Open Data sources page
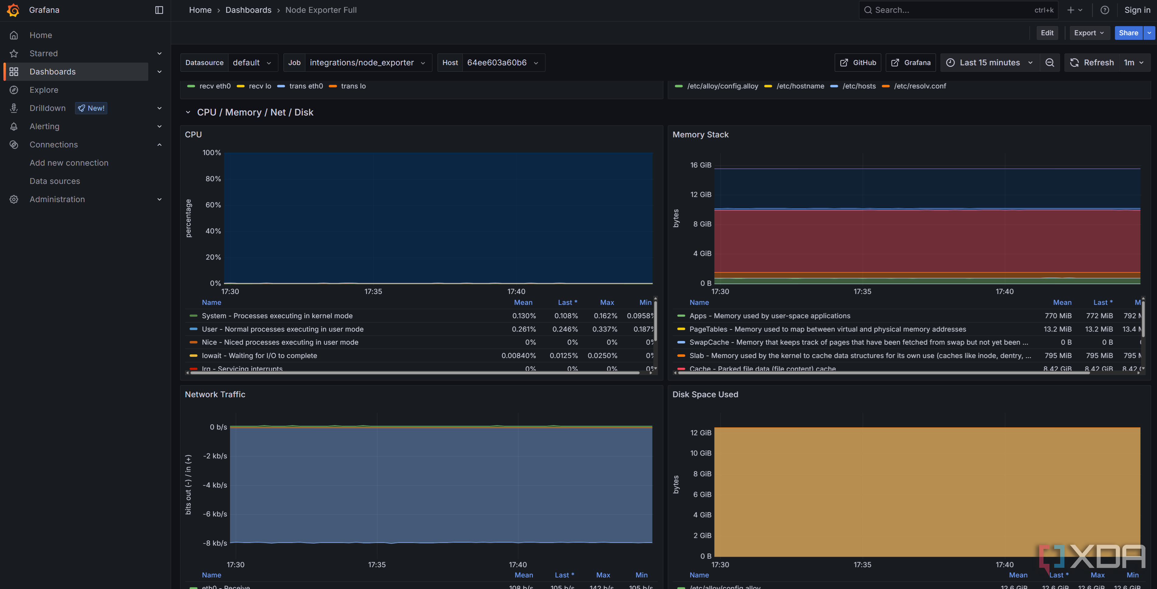1157x589 pixels. 55,181
